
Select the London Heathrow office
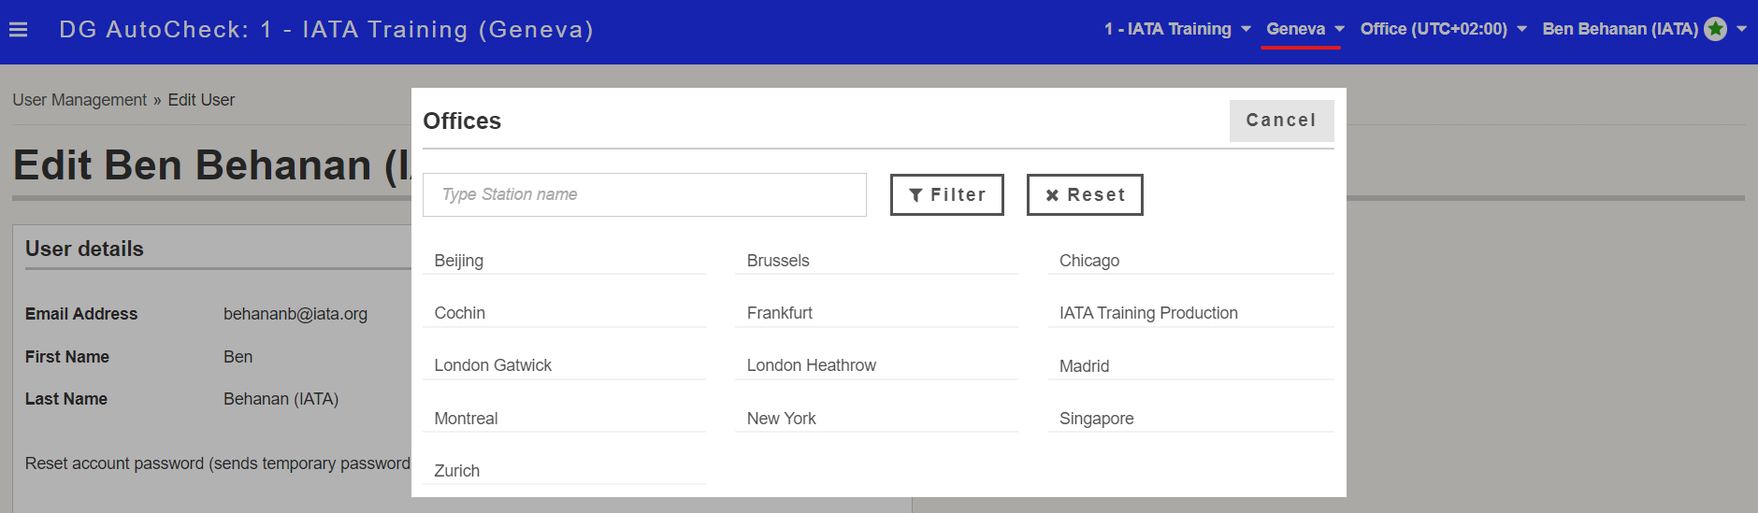tap(876, 365)
